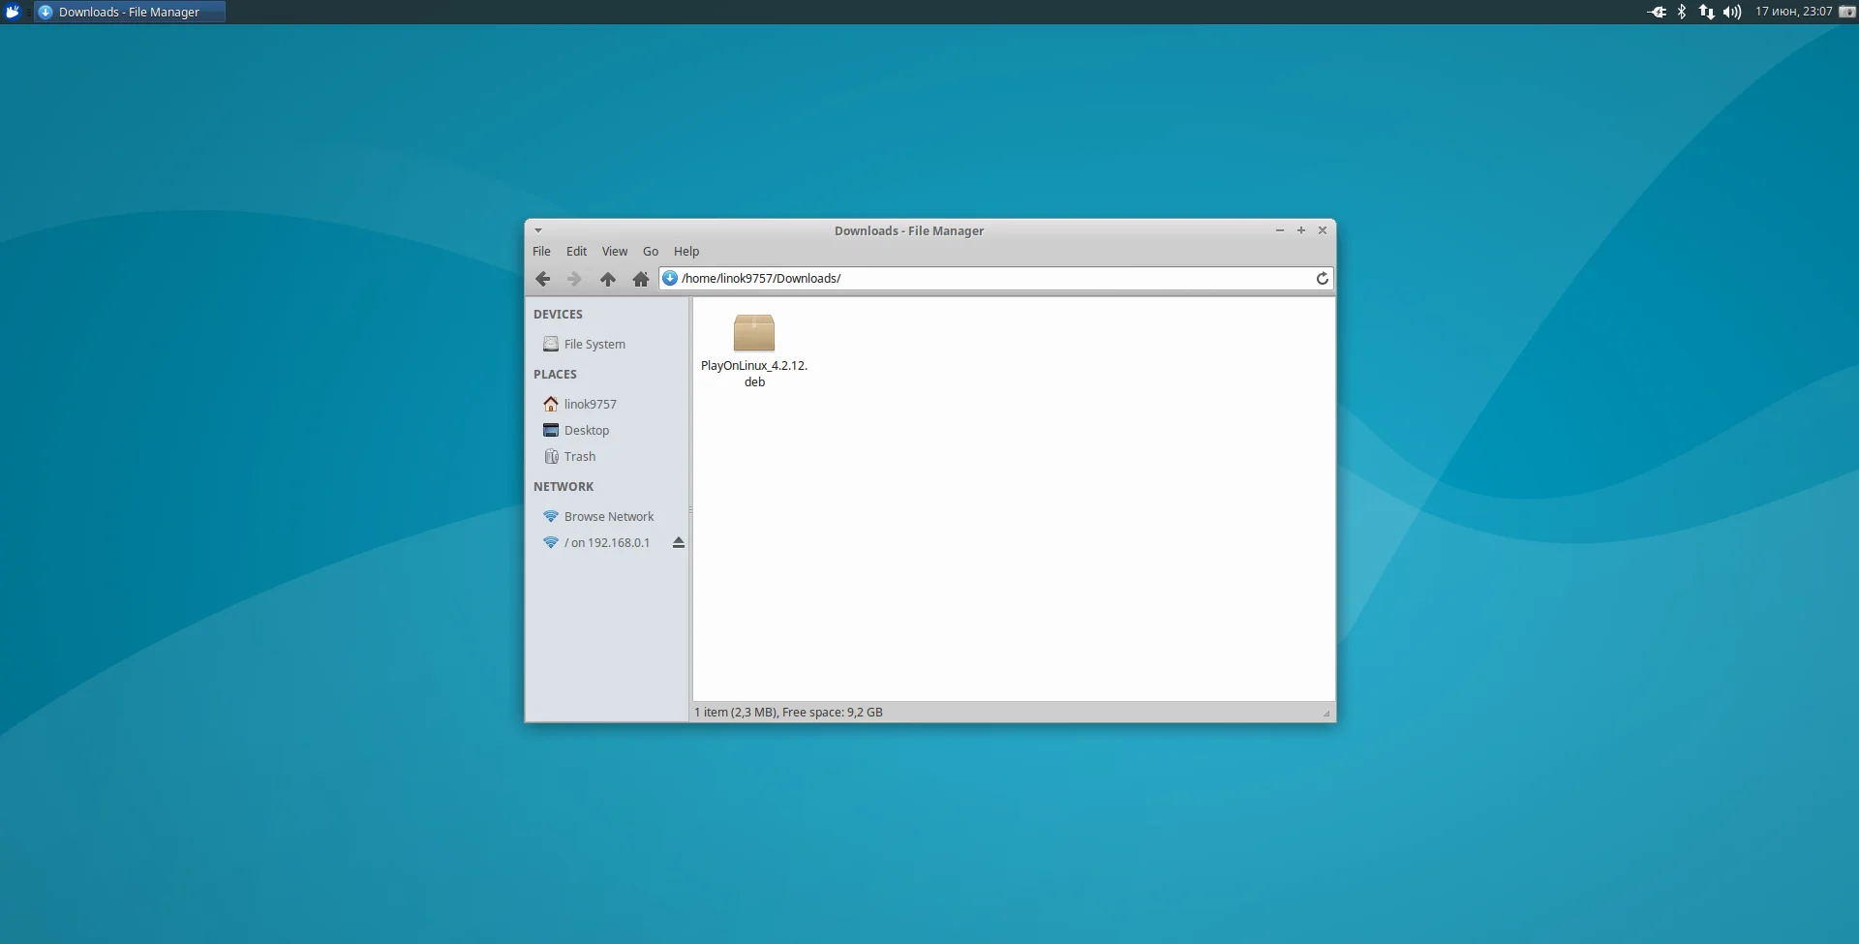Open the Edit menu

pos(577,251)
